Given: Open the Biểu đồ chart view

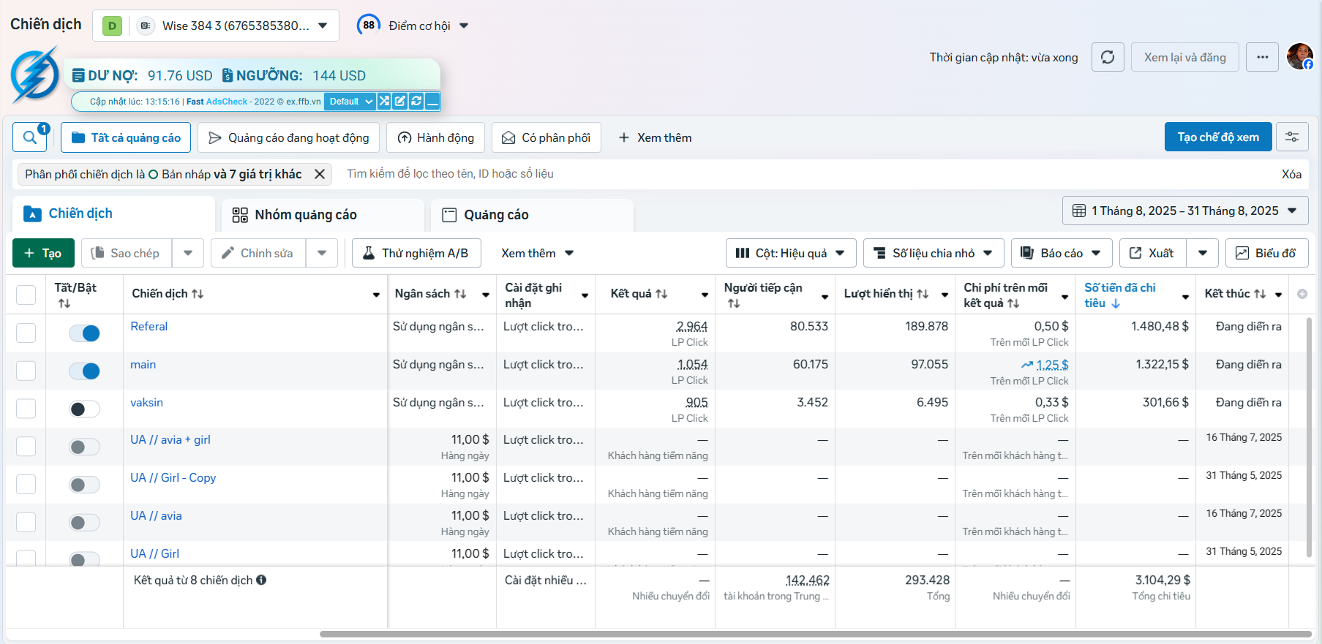Looking at the screenshot, I should [x=1266, y=253].
